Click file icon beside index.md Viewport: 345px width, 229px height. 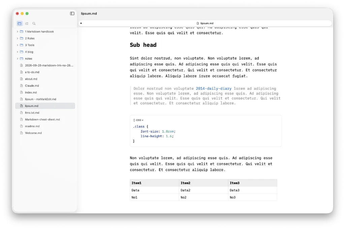tap(21, 92)
